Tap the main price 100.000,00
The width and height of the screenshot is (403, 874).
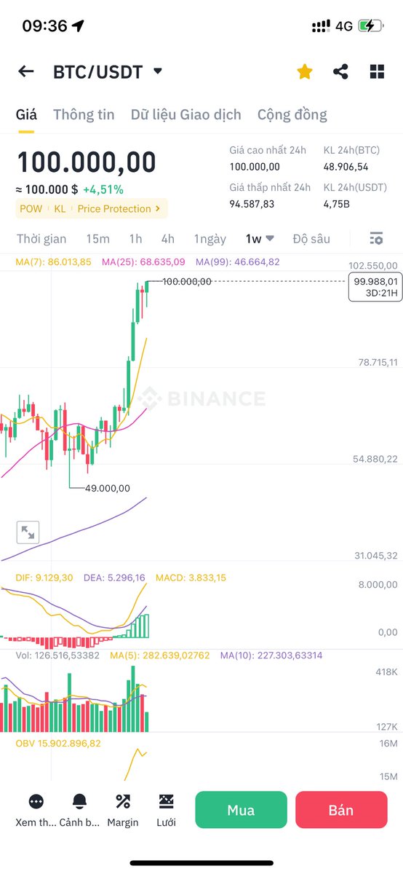click(87, 162)
